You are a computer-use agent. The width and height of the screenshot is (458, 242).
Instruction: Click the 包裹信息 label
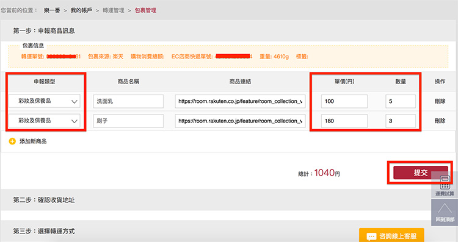point(34,46)
